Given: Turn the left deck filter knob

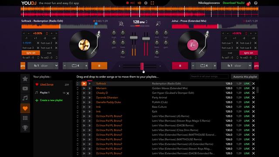Looking at the screenshot, I should click(x=123, y=52).
